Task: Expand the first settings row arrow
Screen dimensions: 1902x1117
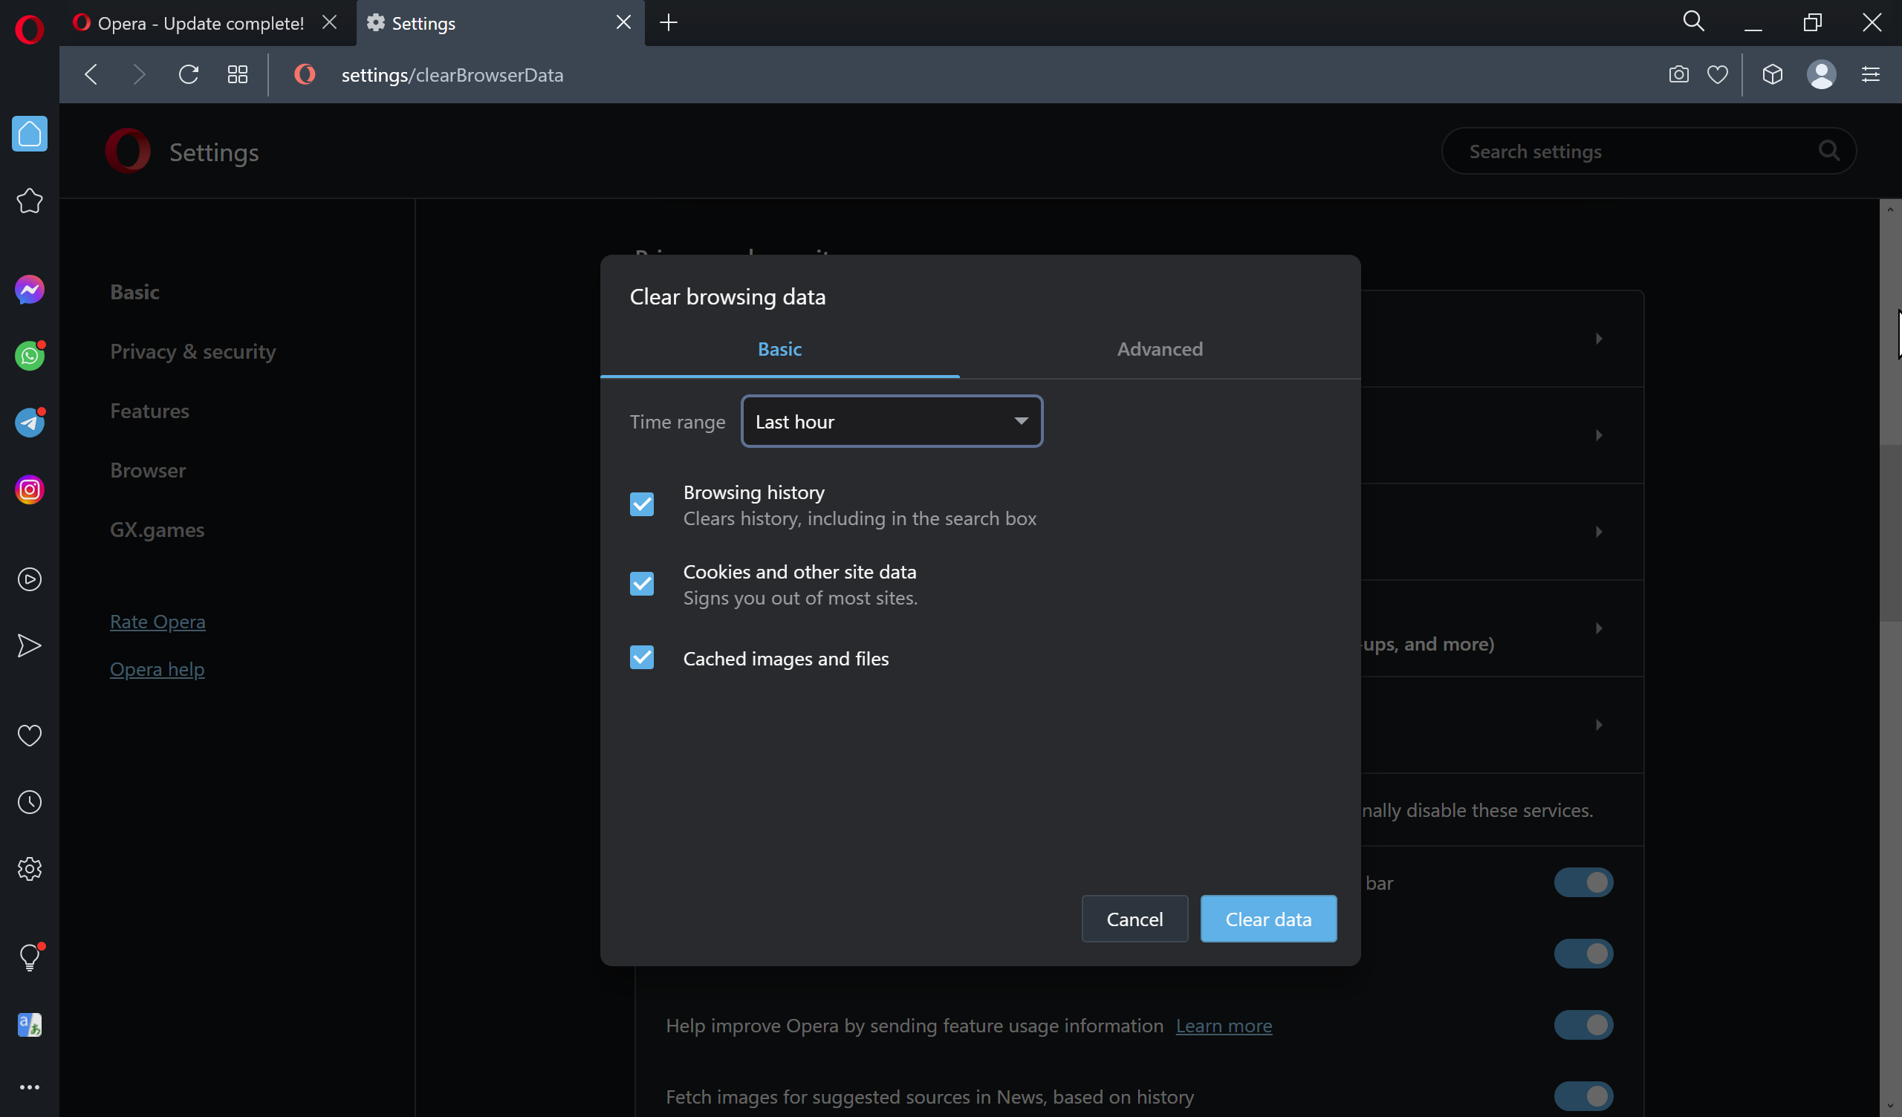Action: [1599, 338]
